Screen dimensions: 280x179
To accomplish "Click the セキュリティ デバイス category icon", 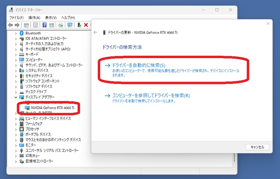I will coord(21,76).
